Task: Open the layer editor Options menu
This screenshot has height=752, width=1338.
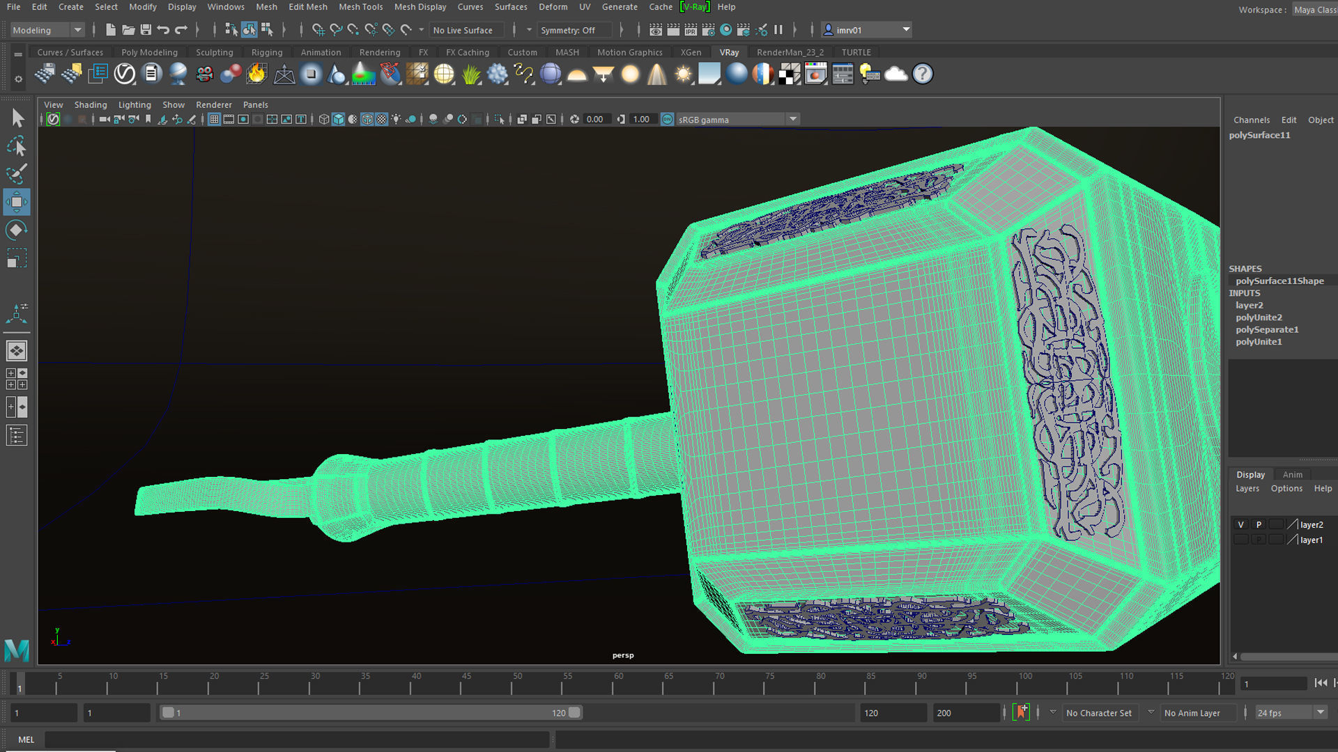Action: [x=1286, y=489]
